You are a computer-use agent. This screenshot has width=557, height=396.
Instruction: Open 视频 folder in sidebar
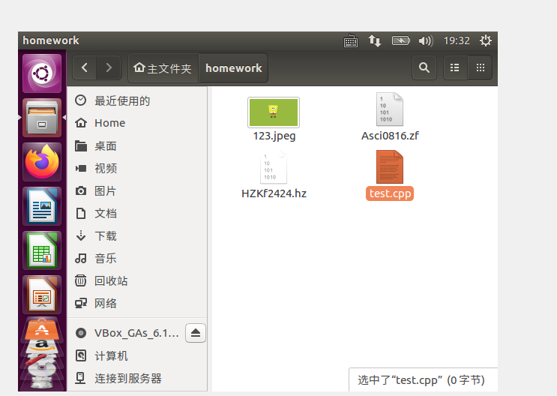[x=137, y=168]
